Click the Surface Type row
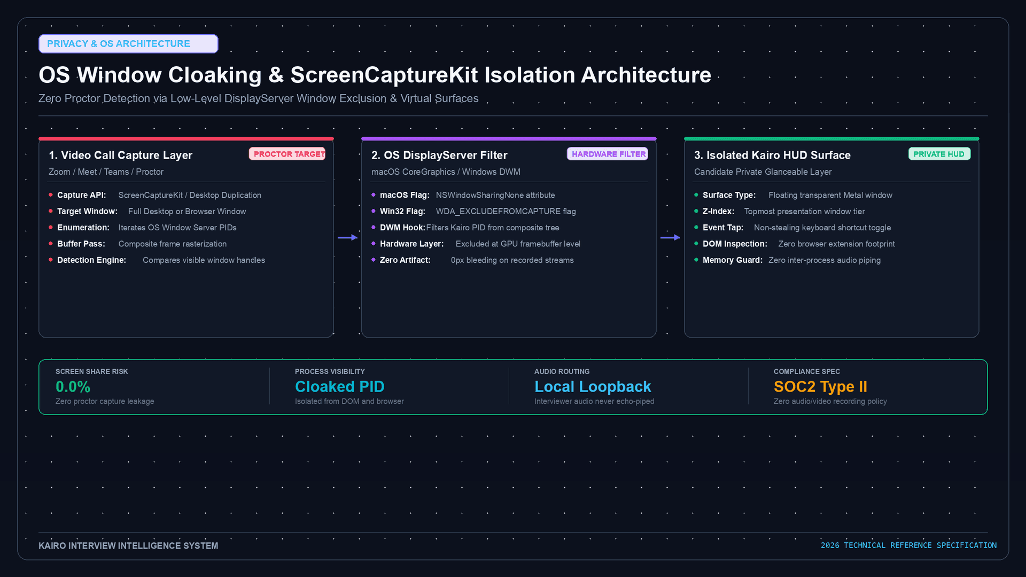Image resolution: width=1026 pixels, height=577 pixels. [x=794, y=196]
